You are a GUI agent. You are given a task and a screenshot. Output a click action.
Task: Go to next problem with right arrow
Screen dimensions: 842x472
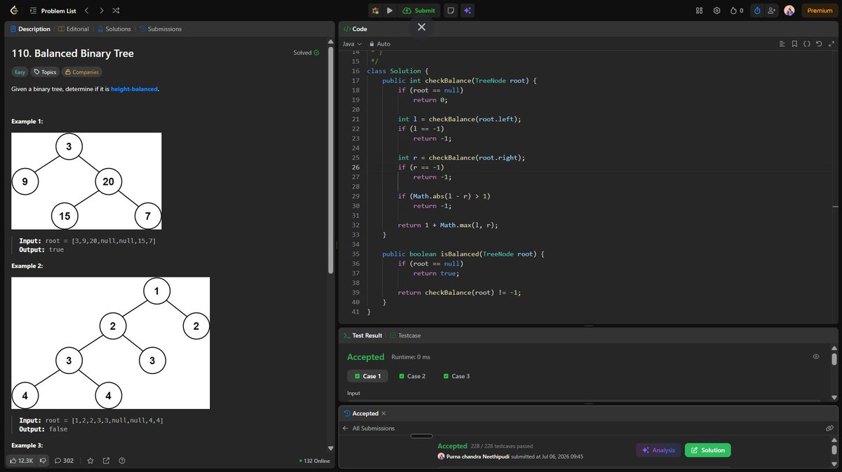click(101, 11)
